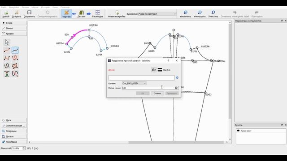Save the pattern with Сохранить

29,14
